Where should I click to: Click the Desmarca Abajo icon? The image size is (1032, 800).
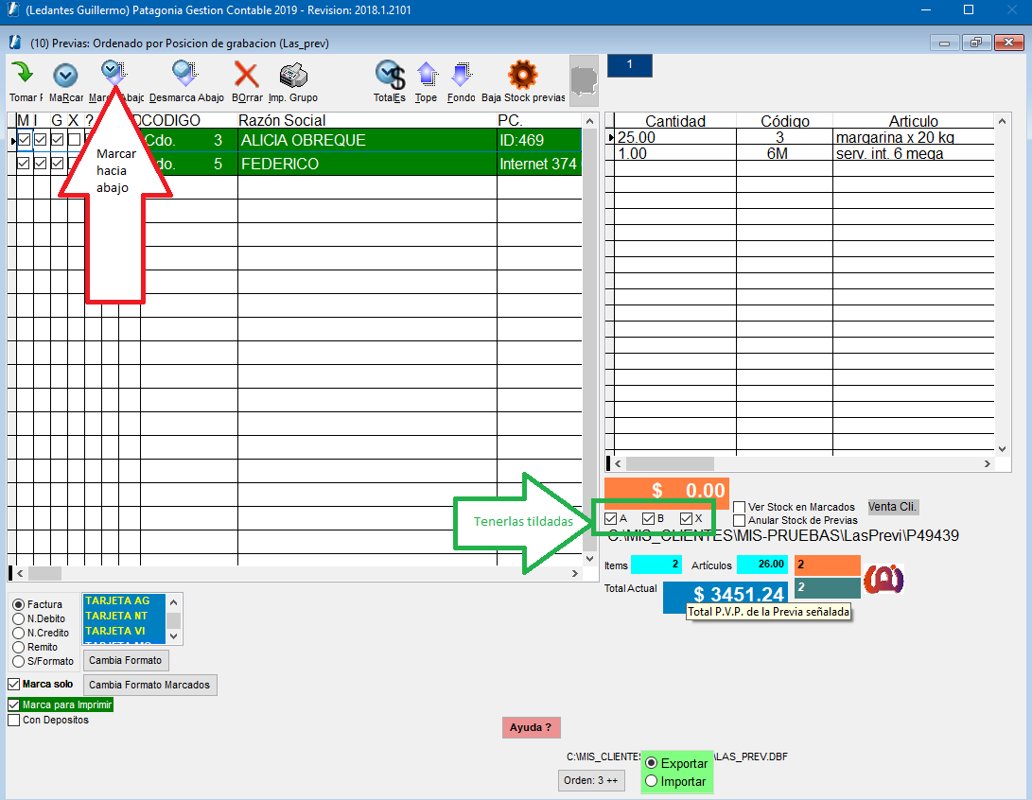[185, 74]
